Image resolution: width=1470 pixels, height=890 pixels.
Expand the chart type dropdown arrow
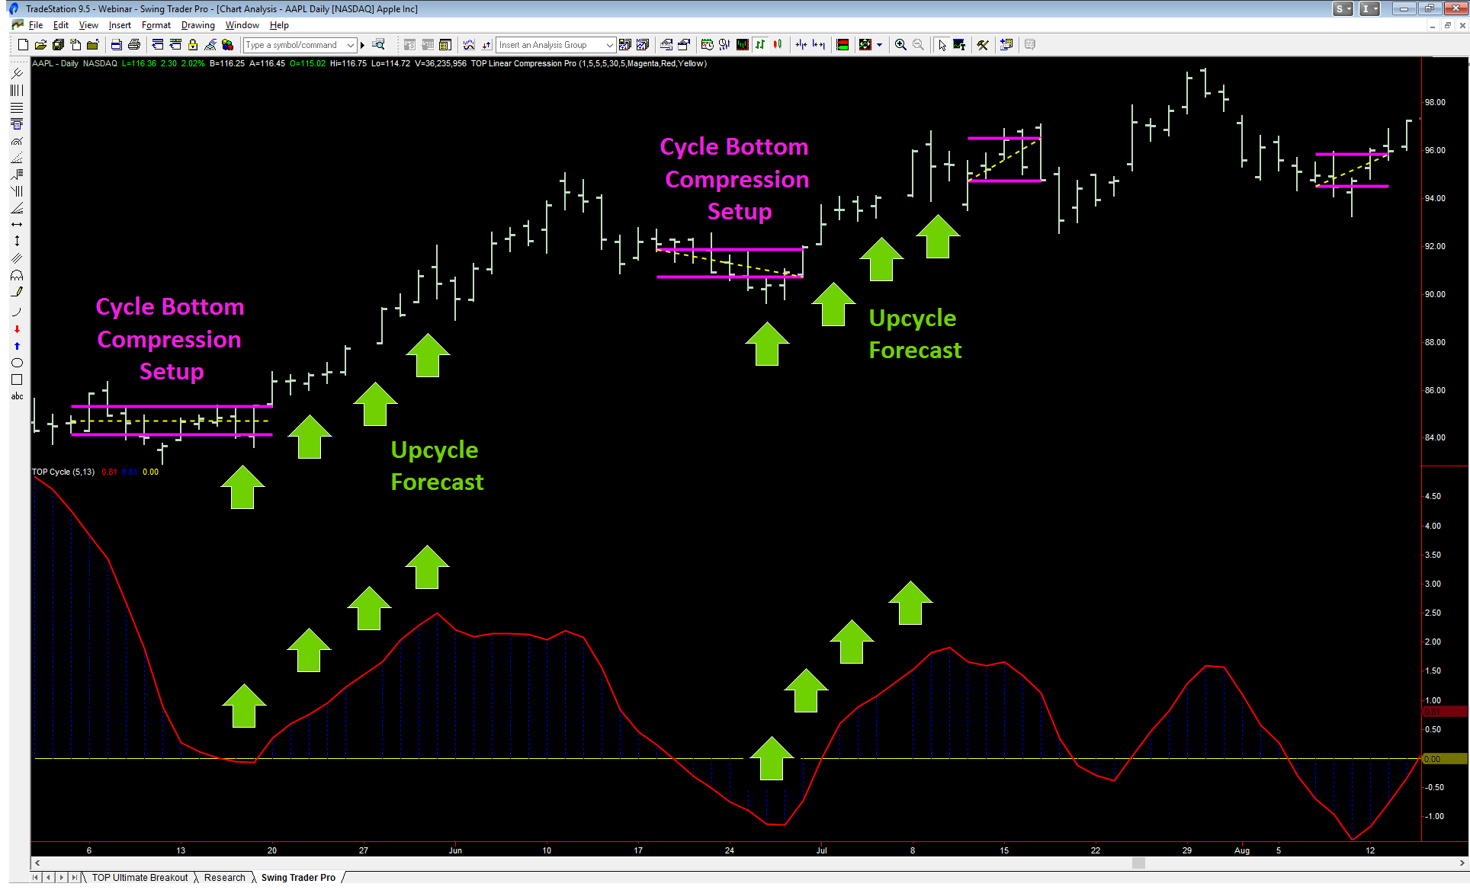[879, 44]
